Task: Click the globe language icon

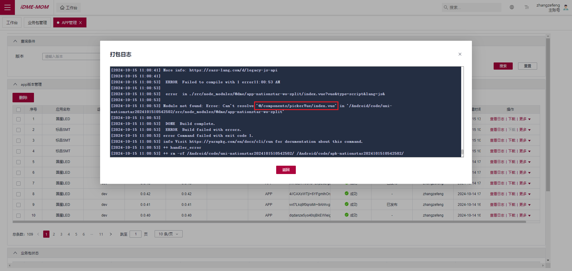Action: click(512, 7)
